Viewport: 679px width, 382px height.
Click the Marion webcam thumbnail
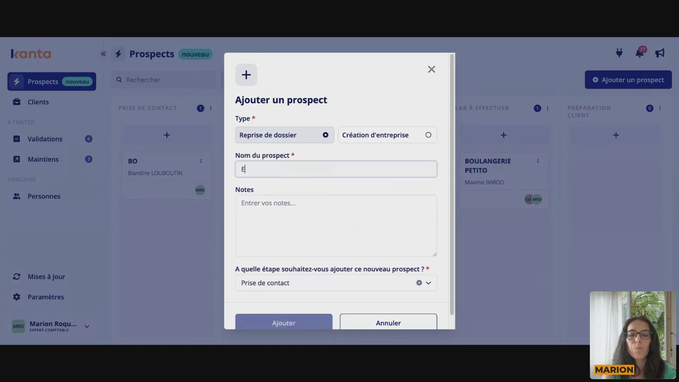click(633, 335)
